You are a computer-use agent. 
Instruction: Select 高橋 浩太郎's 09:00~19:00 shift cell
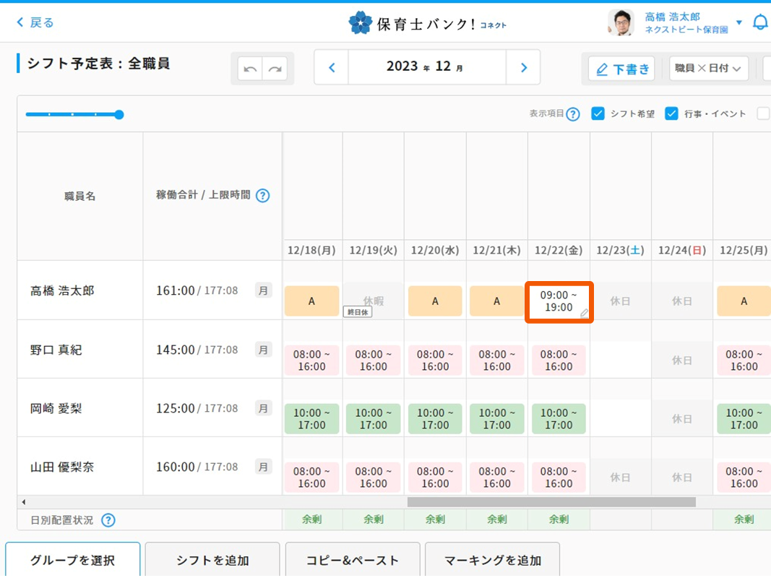click(x=559, y=301)
